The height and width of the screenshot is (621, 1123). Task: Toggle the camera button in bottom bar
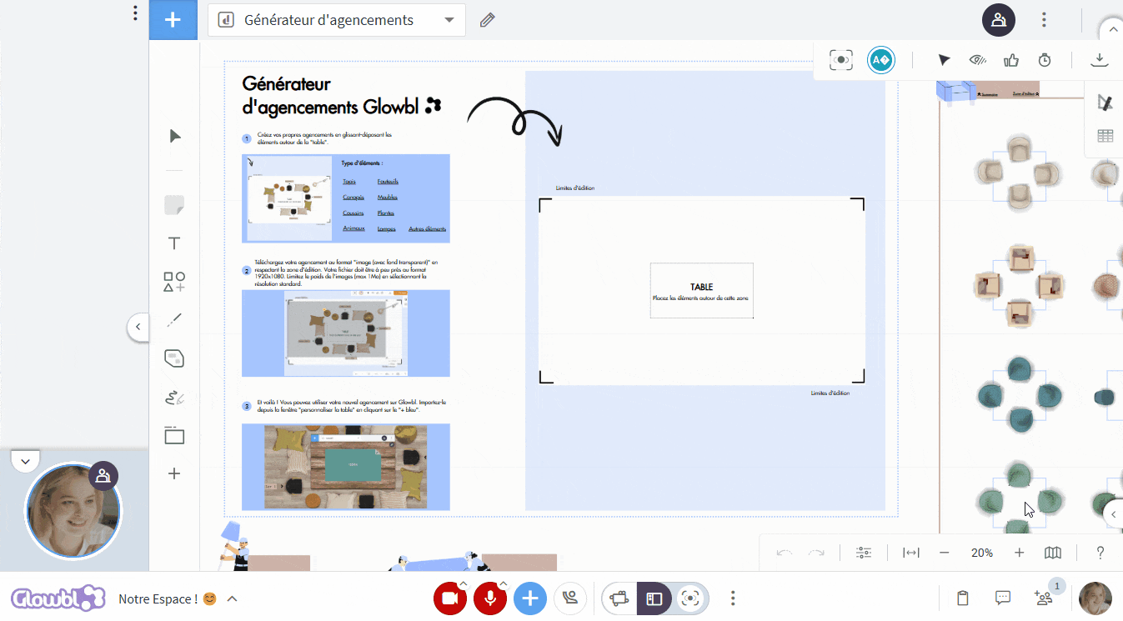[x=450, y=598]
